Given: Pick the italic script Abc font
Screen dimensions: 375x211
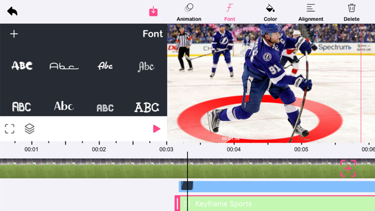Looking at the screenshot, I should 105,66.
